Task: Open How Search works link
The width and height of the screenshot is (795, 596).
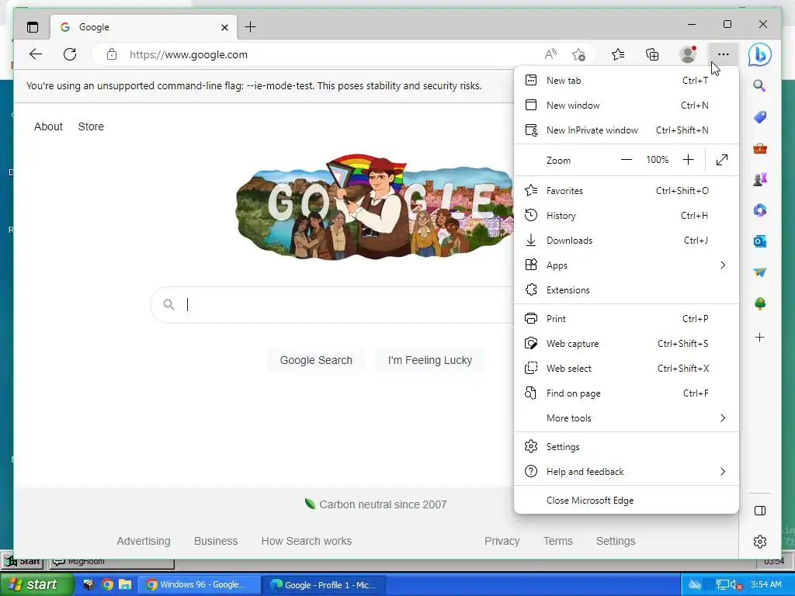Action: pos(306,541)
